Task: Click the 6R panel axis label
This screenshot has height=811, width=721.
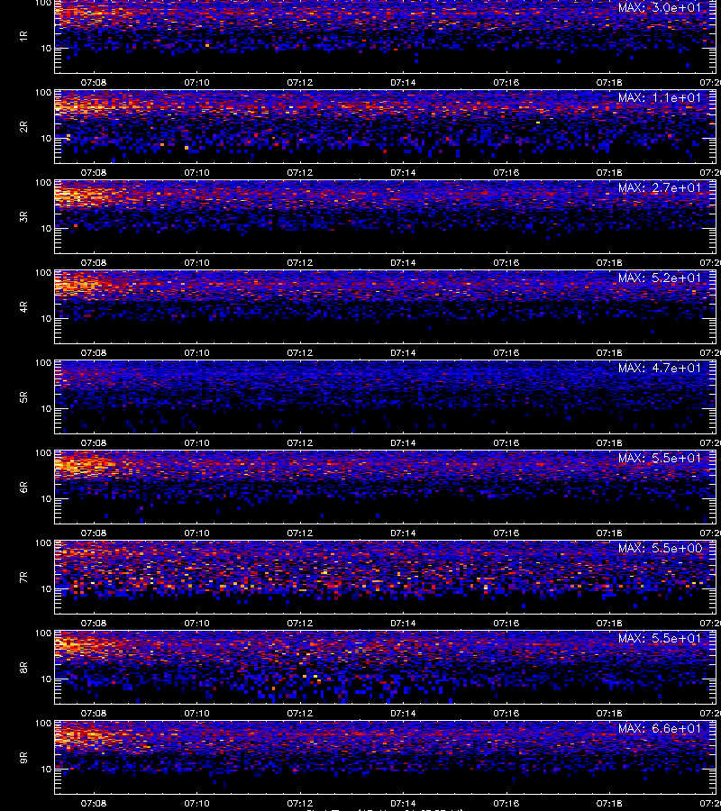Action: (23, 487)
